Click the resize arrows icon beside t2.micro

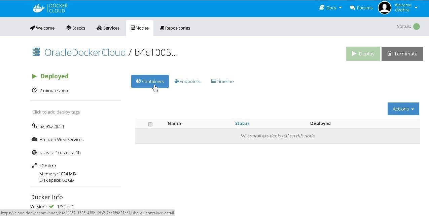coord(34,165)
